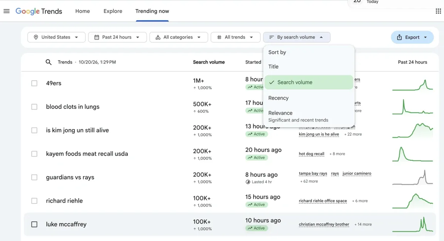Viewport: 444px width, 241px height.
Task: Expand + 22 more related queries
Action: click(353, 134)
